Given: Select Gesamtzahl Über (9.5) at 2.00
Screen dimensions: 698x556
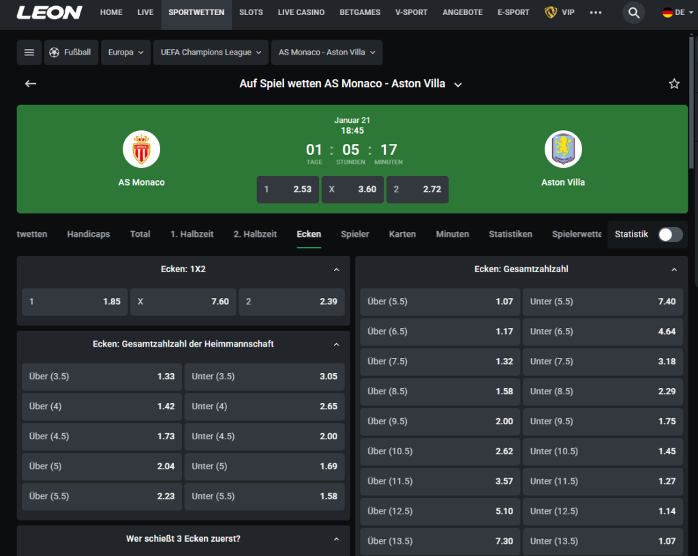Looking at the screenshot, I should click(x=440, y=422).
